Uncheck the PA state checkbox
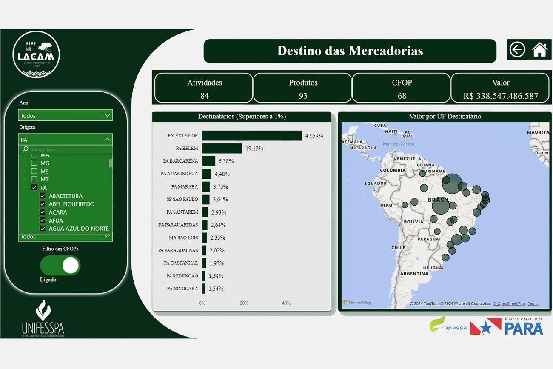The width and height of the screenshot is (553, 369). [34, 188]
